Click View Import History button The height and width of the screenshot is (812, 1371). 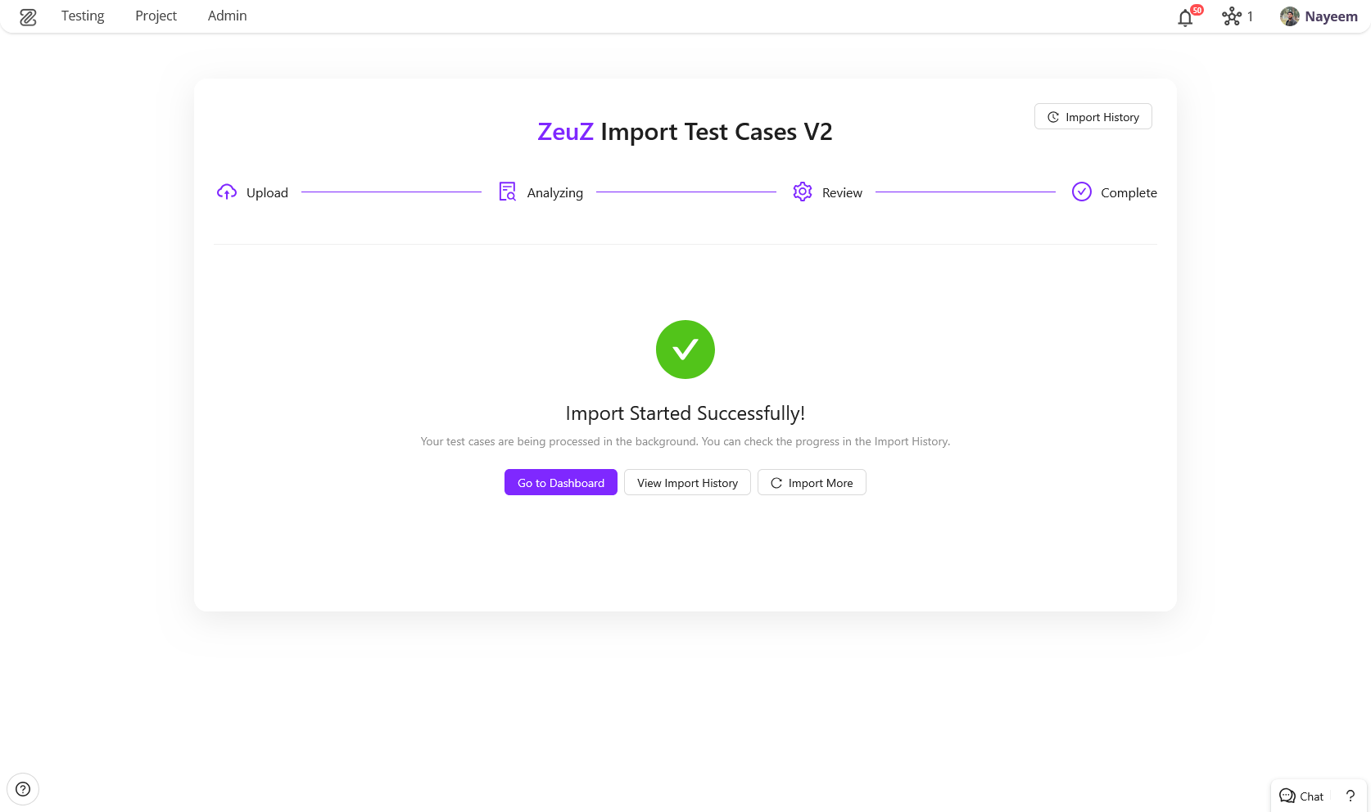(687, 483)
